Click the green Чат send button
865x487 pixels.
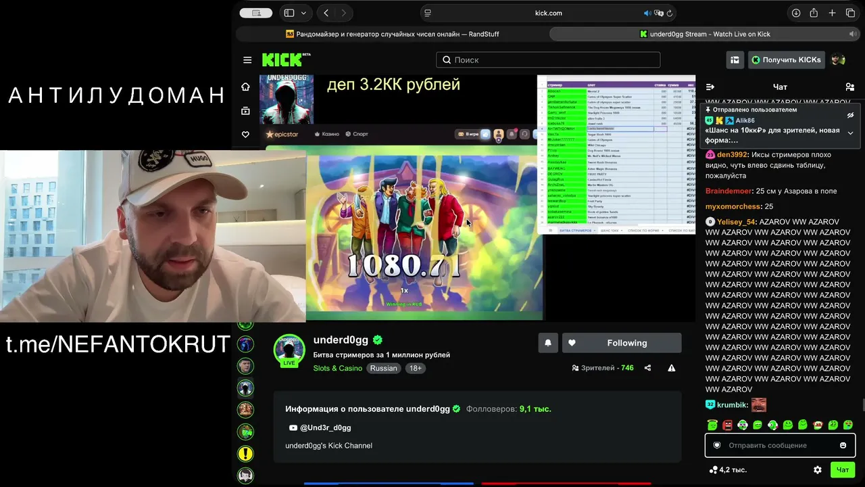click(x=843, y=469)
